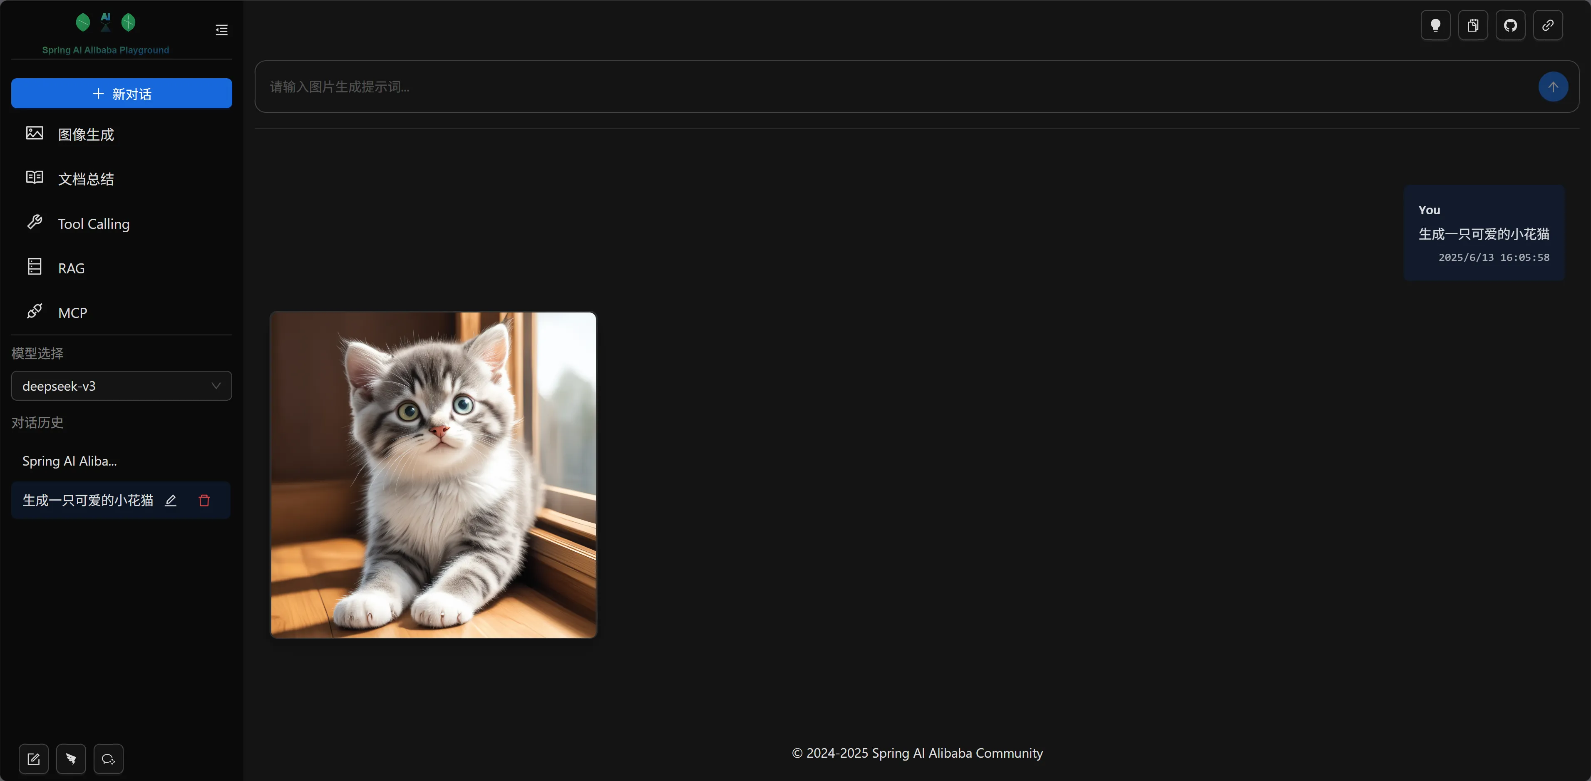This screenshot has height=781, width=1591.
Task: Click the You message bubble text
Action: click(x=1484, y=234)
